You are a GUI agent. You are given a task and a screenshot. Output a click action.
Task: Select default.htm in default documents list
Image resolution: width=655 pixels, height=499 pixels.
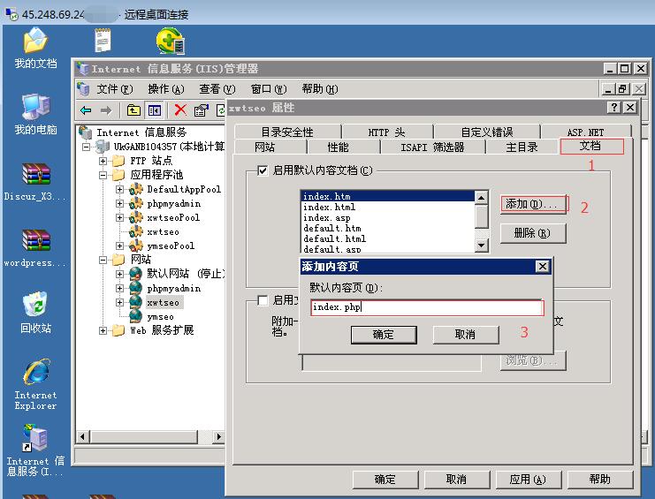332,228
